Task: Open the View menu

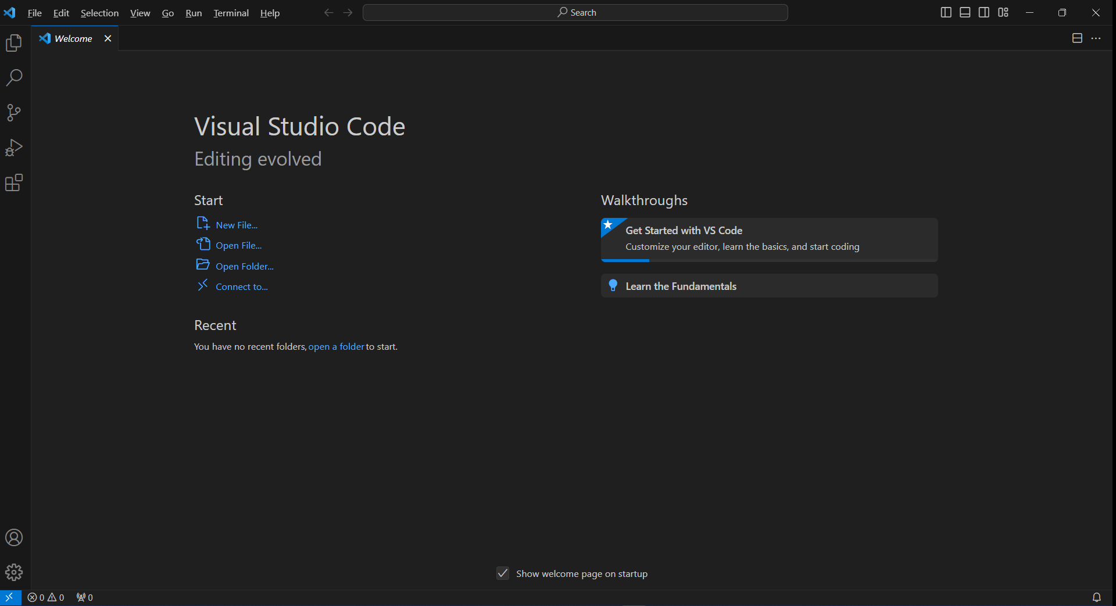Action: (140, 13)
